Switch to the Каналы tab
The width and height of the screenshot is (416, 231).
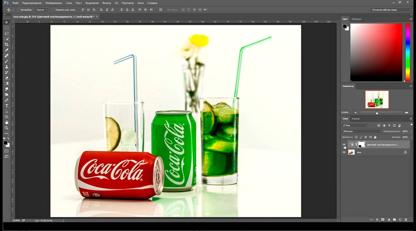pos(356,119)
